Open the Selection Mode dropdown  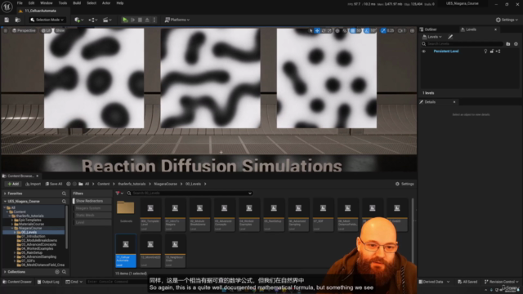pyautogui.click(x=47, y=20)
